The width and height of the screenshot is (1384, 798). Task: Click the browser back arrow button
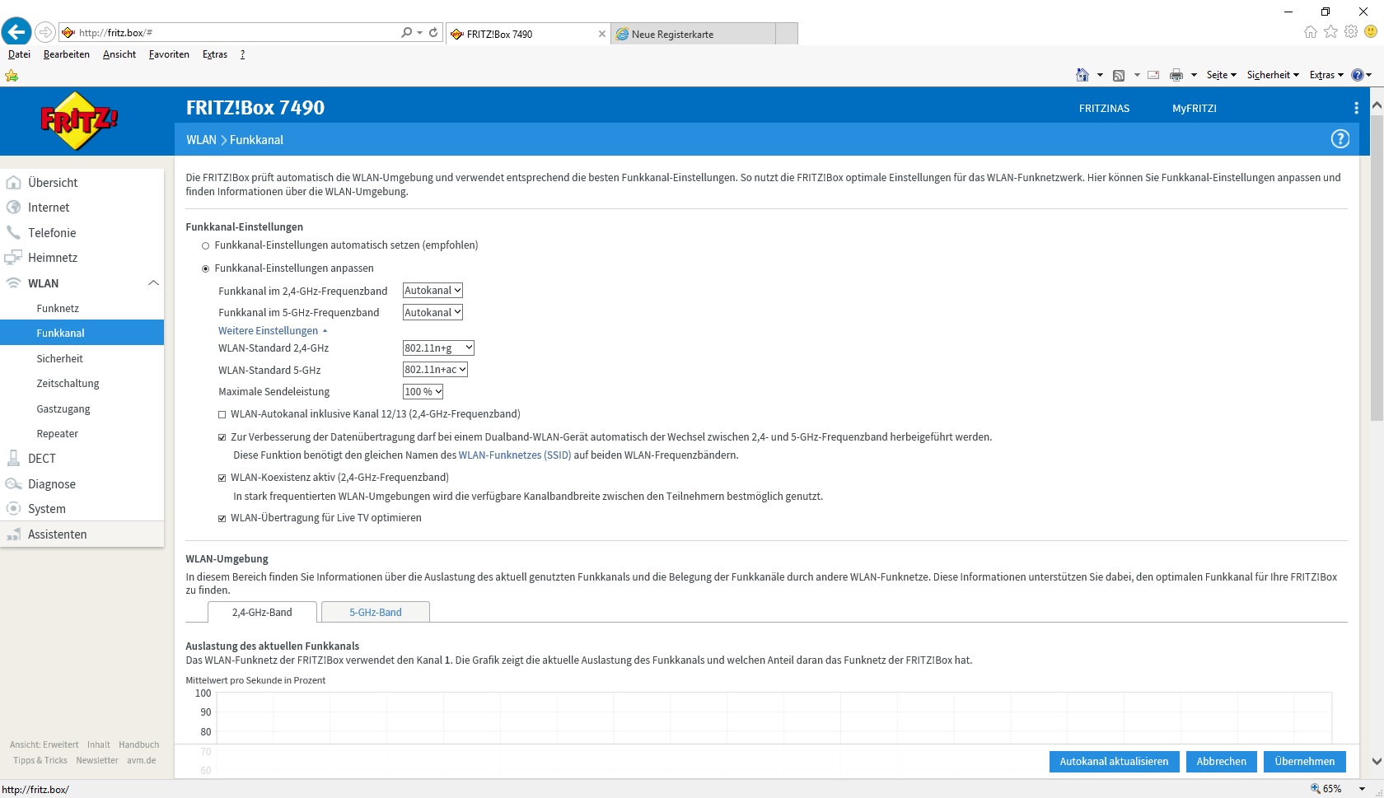pos(16,32)
